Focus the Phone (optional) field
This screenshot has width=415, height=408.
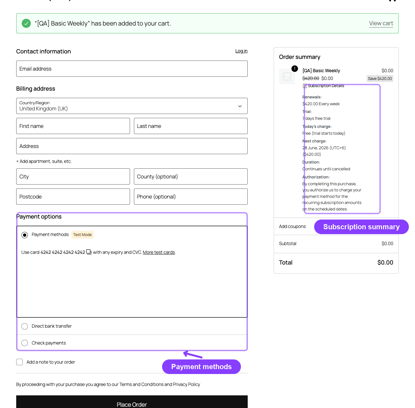pyautogui.click(x=191, y=197)
